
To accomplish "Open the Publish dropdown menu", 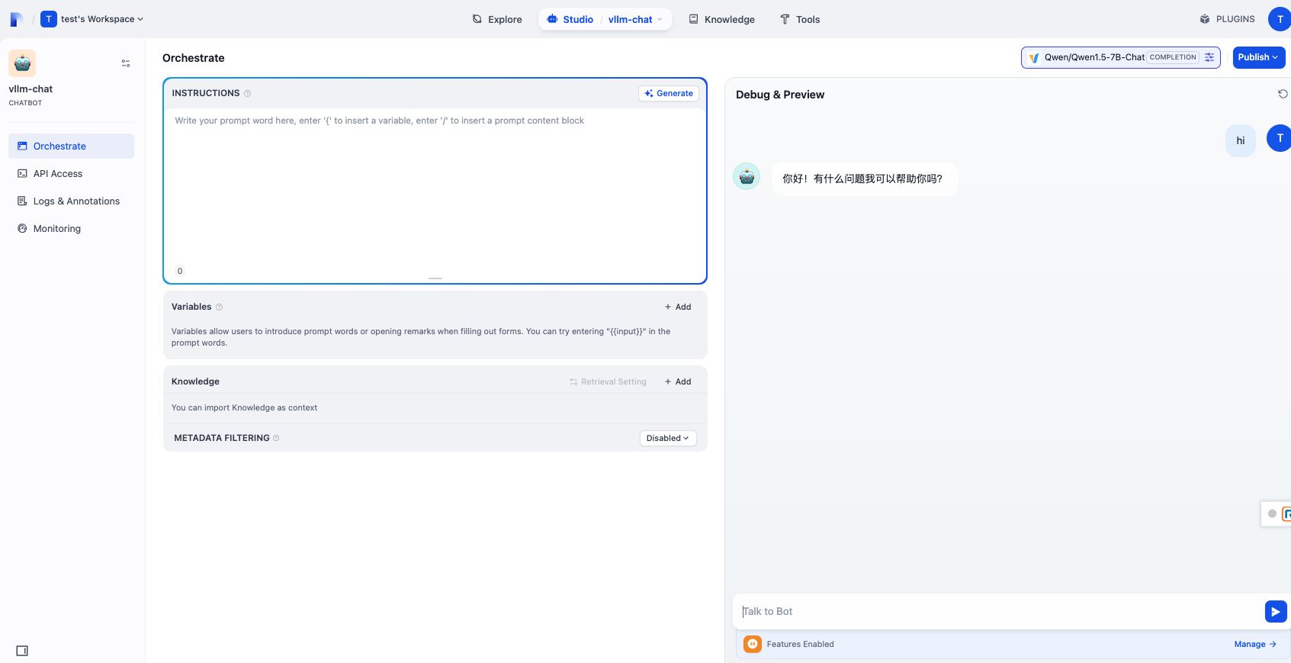I will pos(1258,57).
